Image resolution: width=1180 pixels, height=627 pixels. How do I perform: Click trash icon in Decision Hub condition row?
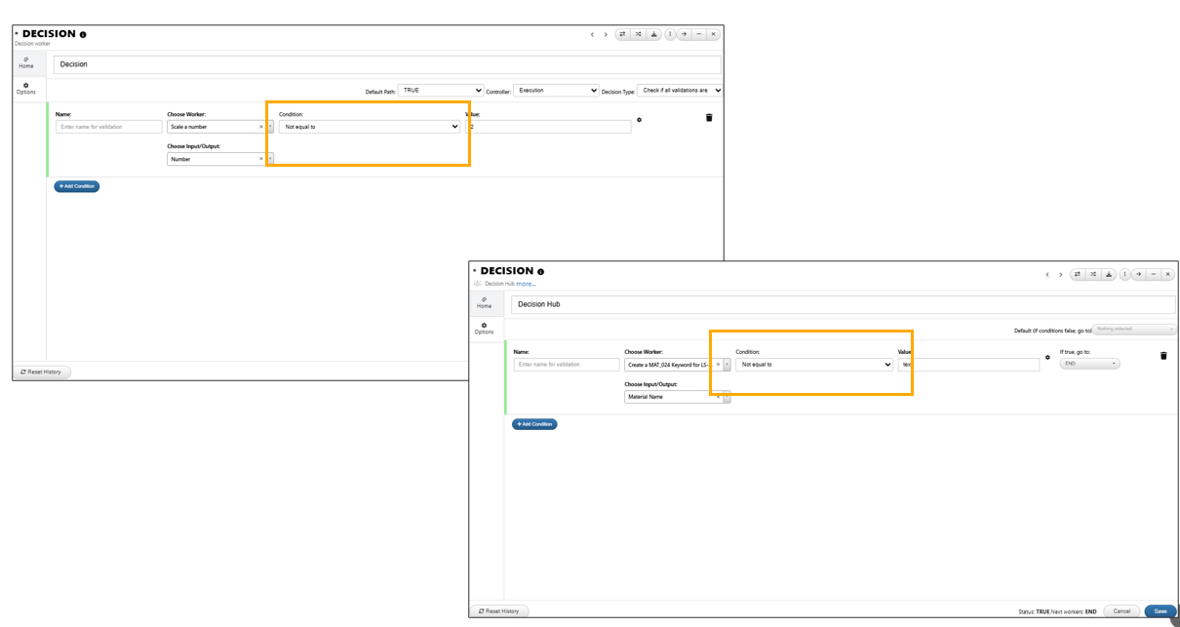tap(1162, 356)
